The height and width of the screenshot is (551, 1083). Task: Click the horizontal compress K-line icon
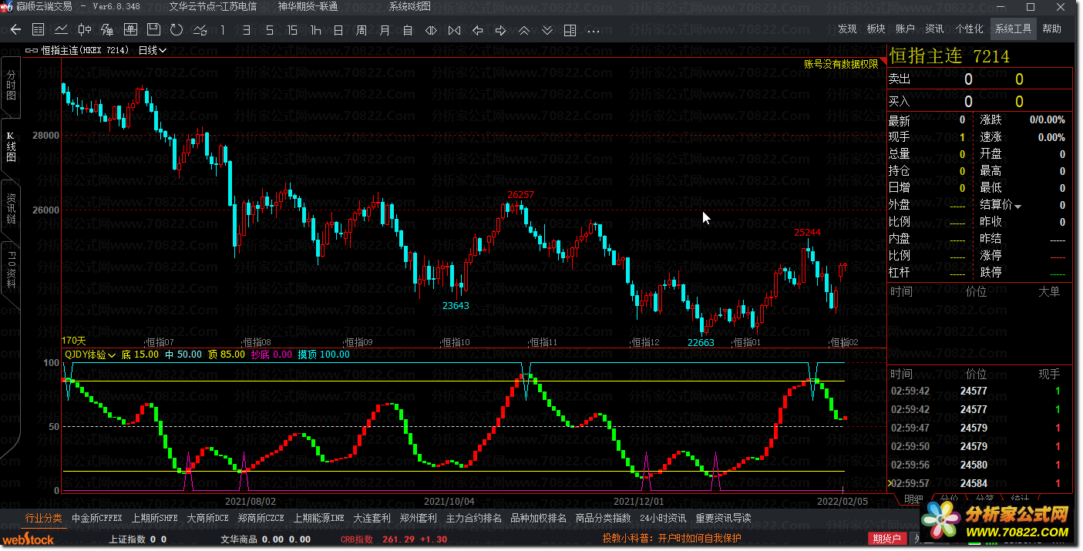454,30
